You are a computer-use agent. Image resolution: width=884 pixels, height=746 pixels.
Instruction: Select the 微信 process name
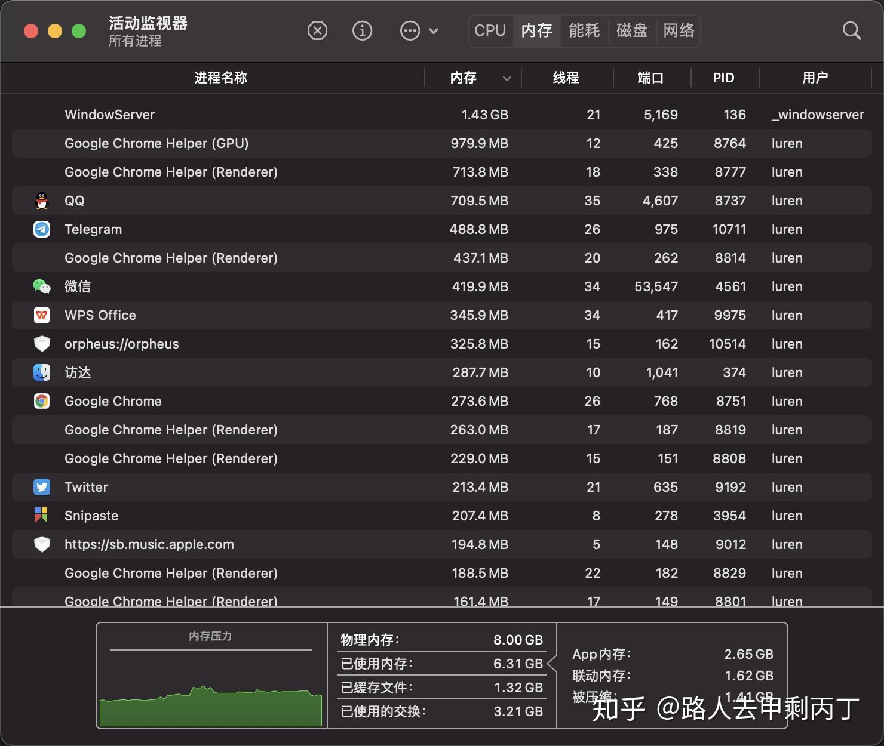(78, 286)
